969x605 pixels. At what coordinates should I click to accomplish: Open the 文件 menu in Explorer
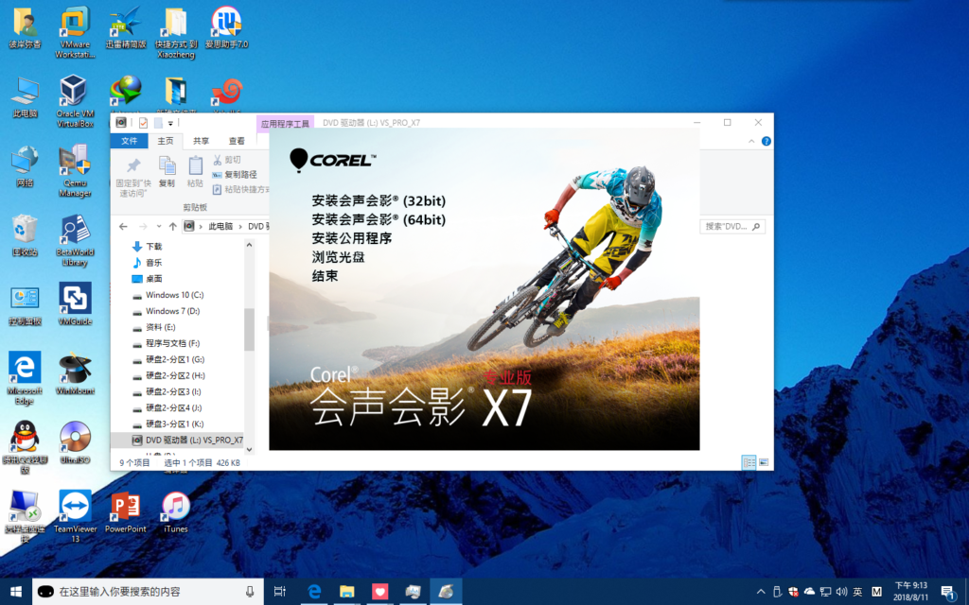129,141
